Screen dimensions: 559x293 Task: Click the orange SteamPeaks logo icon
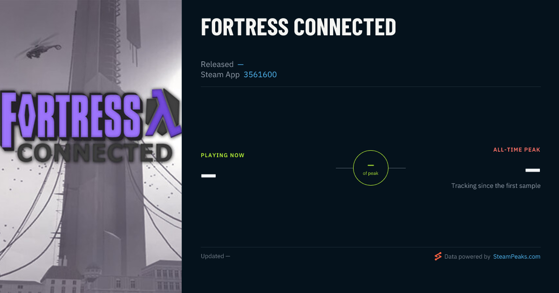(438, 256)
